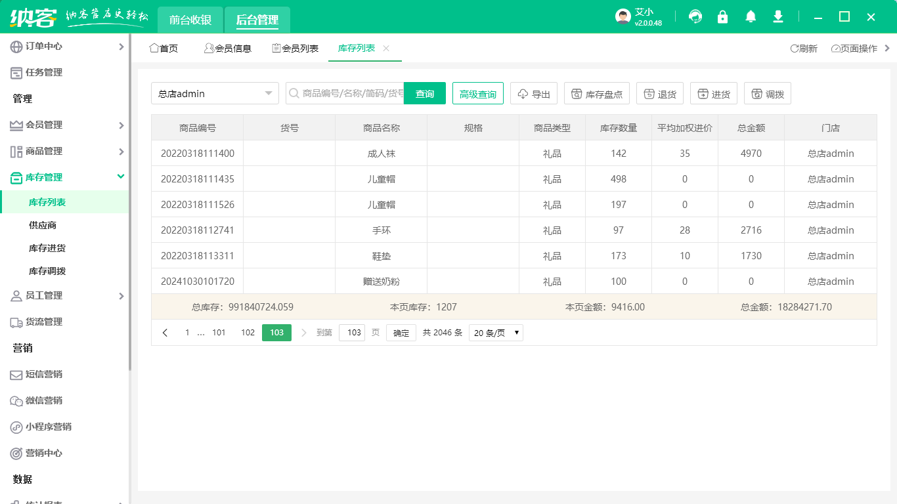This screenshot has height=504, width=897.
Task: Open 库存盘点 stock count
Action: click(596, 94)
